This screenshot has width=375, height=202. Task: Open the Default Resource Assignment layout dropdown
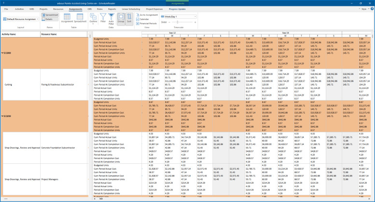(x=38, y=19)
